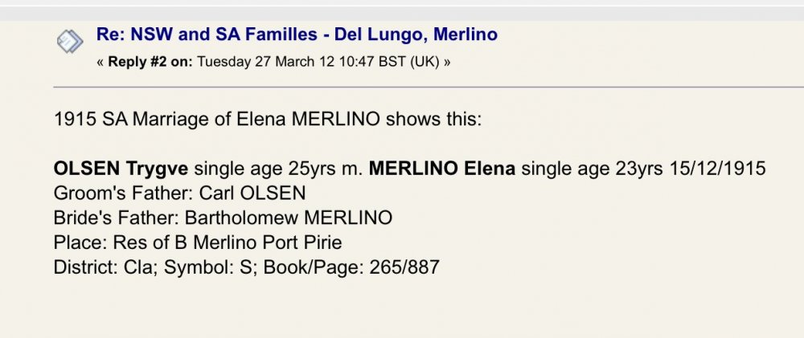Click the "Port Pirie" place name
The height and width of the screenshot is (338, 804).
302,242
